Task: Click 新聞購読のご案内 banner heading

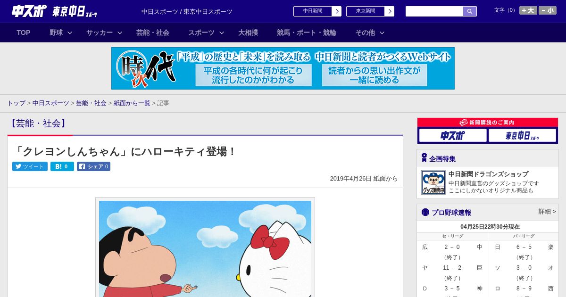Action: tap(488, 123)
